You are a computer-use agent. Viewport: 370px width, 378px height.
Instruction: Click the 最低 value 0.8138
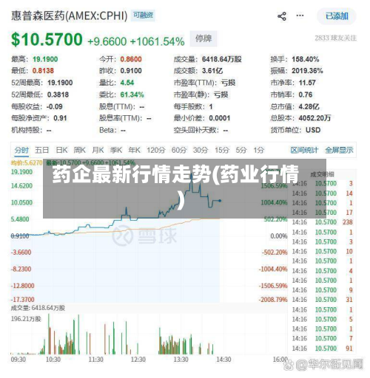click(43, 71)
